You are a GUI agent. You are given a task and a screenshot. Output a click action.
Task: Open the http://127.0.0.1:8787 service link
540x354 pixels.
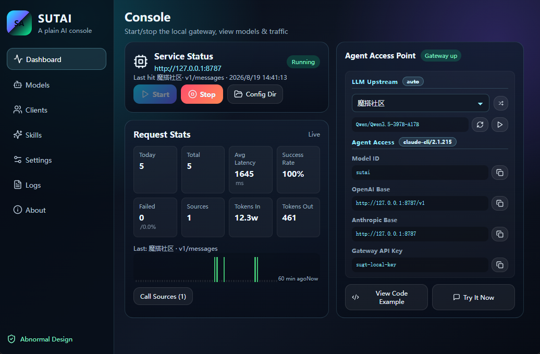click(188, 68)
